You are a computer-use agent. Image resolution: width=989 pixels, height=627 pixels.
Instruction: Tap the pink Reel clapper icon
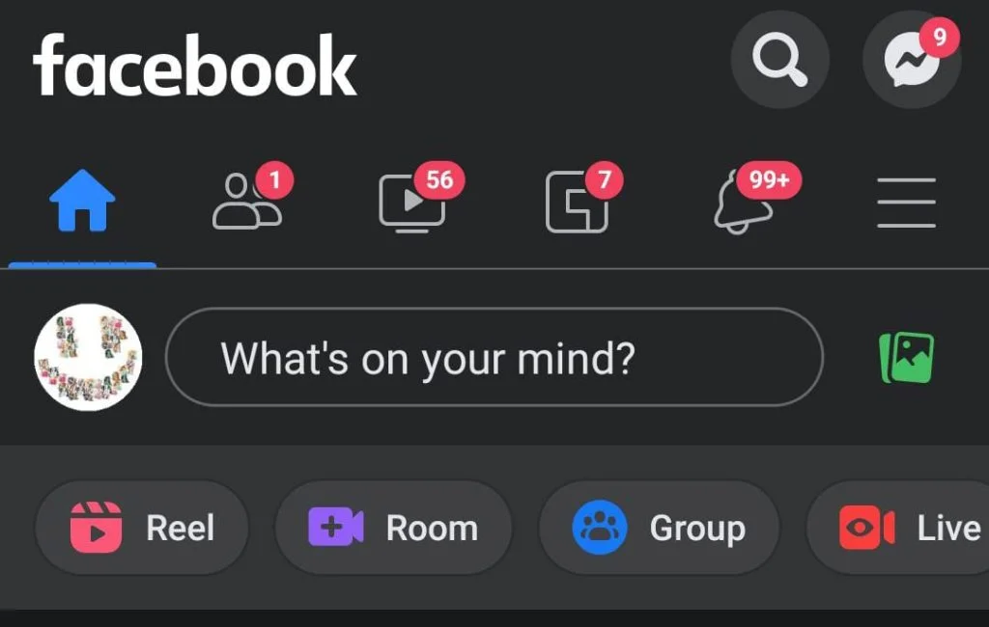[x=96, y=528]
